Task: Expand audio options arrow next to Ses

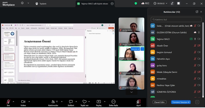Action: click(13, 101)
